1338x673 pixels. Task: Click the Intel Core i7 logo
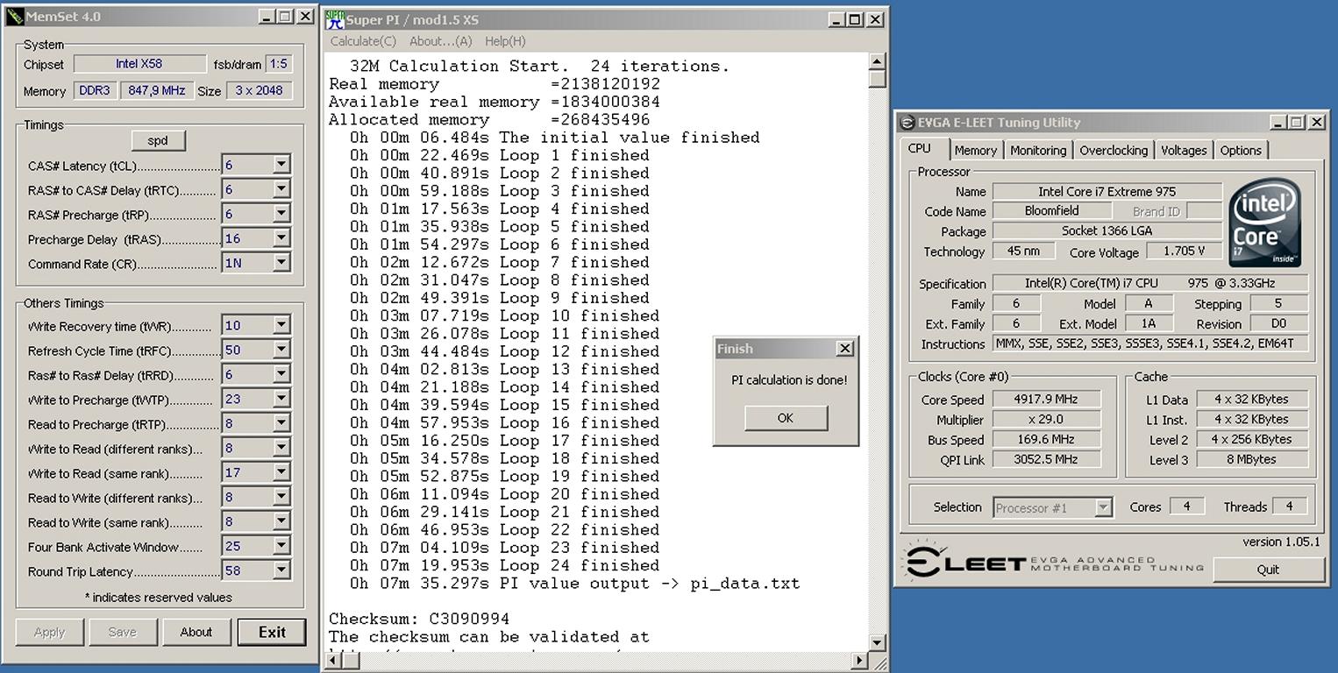[x=1264, y=223]
